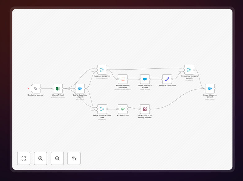Screen dimensions: 243x181
Task: Click the 'Keep new companies' label
Action: point(102,76)
